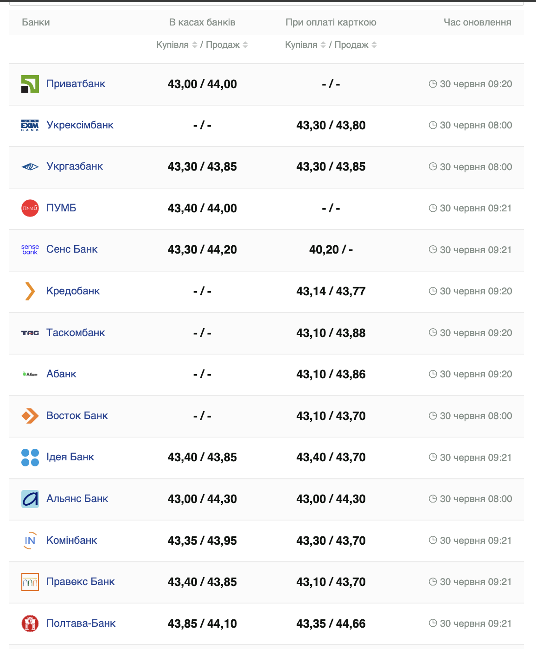
Task: Click the orange Кредобанк chevron logo
Action: pos(30,291)
